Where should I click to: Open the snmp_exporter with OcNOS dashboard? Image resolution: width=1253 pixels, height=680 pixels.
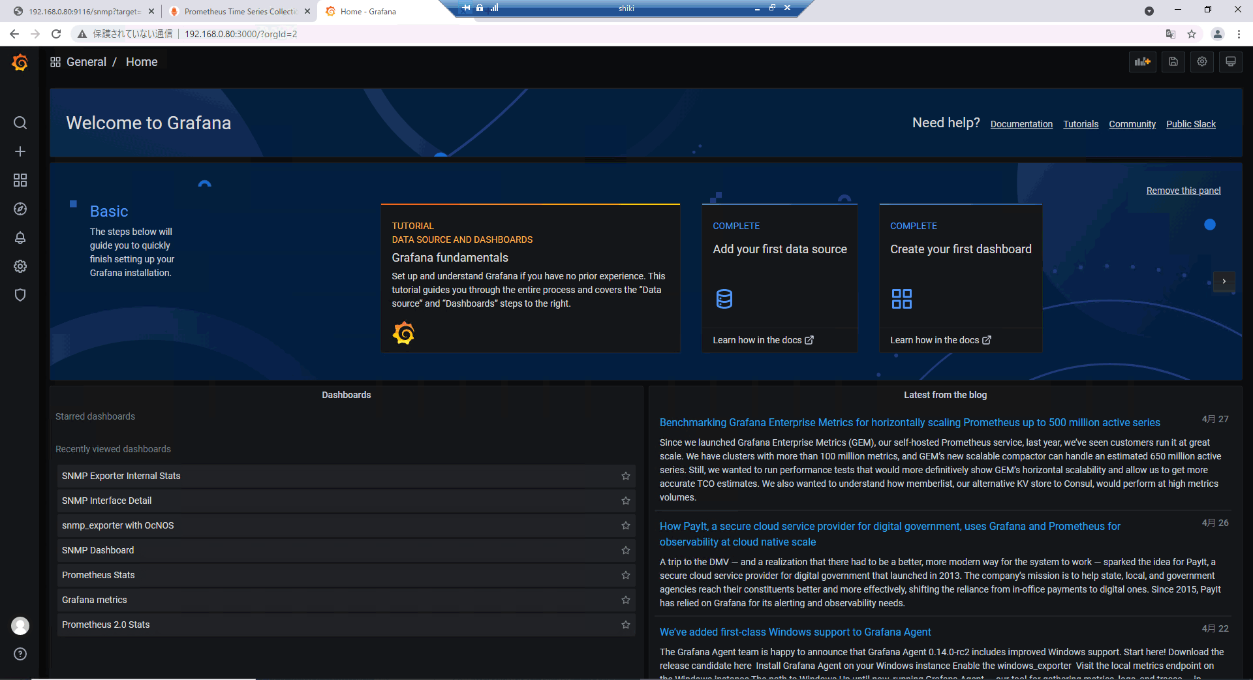coord(346,525)
